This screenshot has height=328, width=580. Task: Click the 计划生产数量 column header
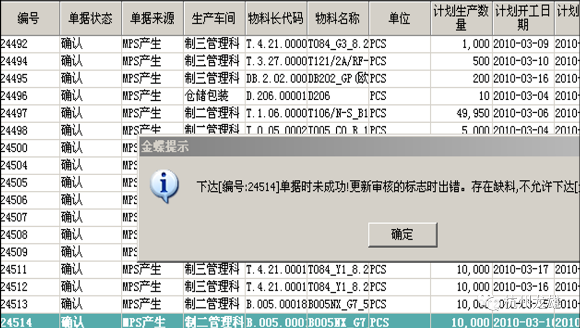coord(461,18)
